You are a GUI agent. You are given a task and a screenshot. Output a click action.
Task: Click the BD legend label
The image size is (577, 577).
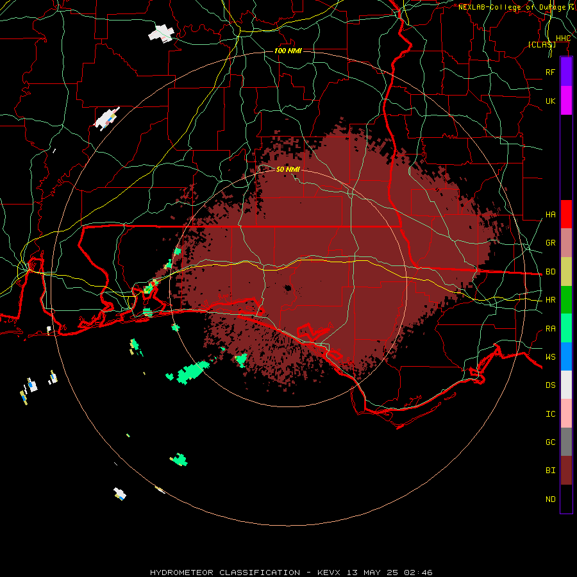pos(550,272)
